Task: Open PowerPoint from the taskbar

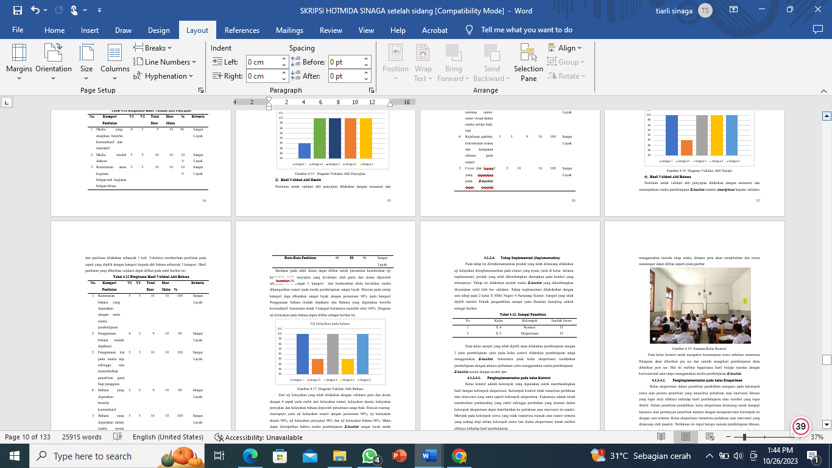Action: tap(400, 456)
